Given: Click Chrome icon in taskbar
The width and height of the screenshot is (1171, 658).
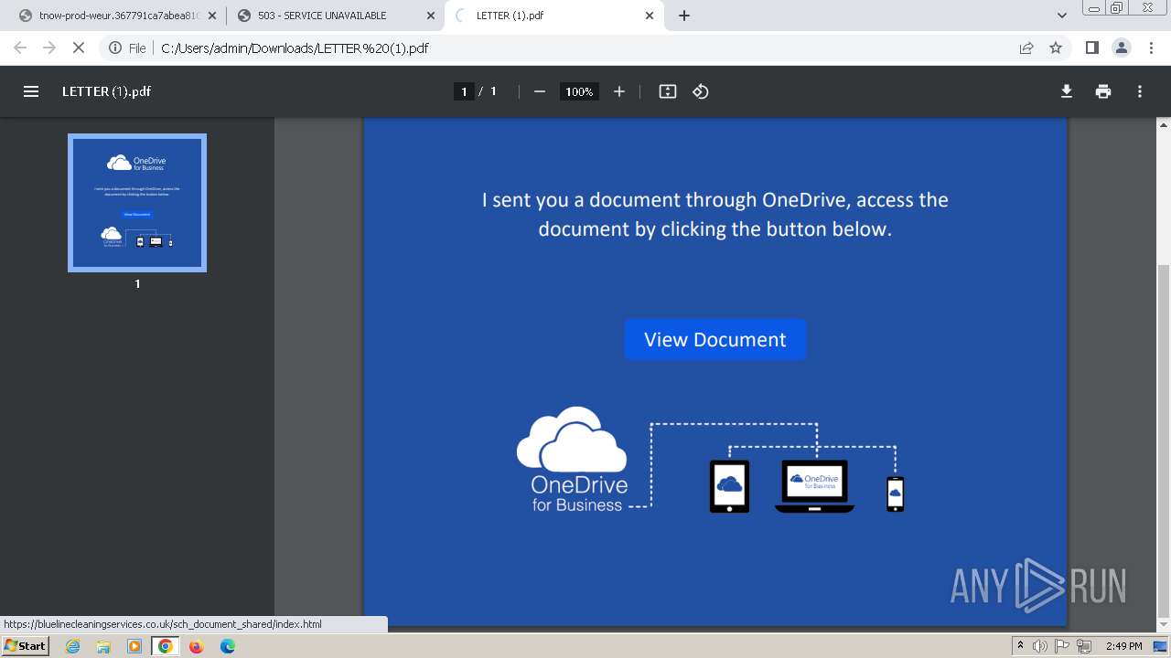Looking at the screenshot, I should pyautogui.click(x=166, y=646).
